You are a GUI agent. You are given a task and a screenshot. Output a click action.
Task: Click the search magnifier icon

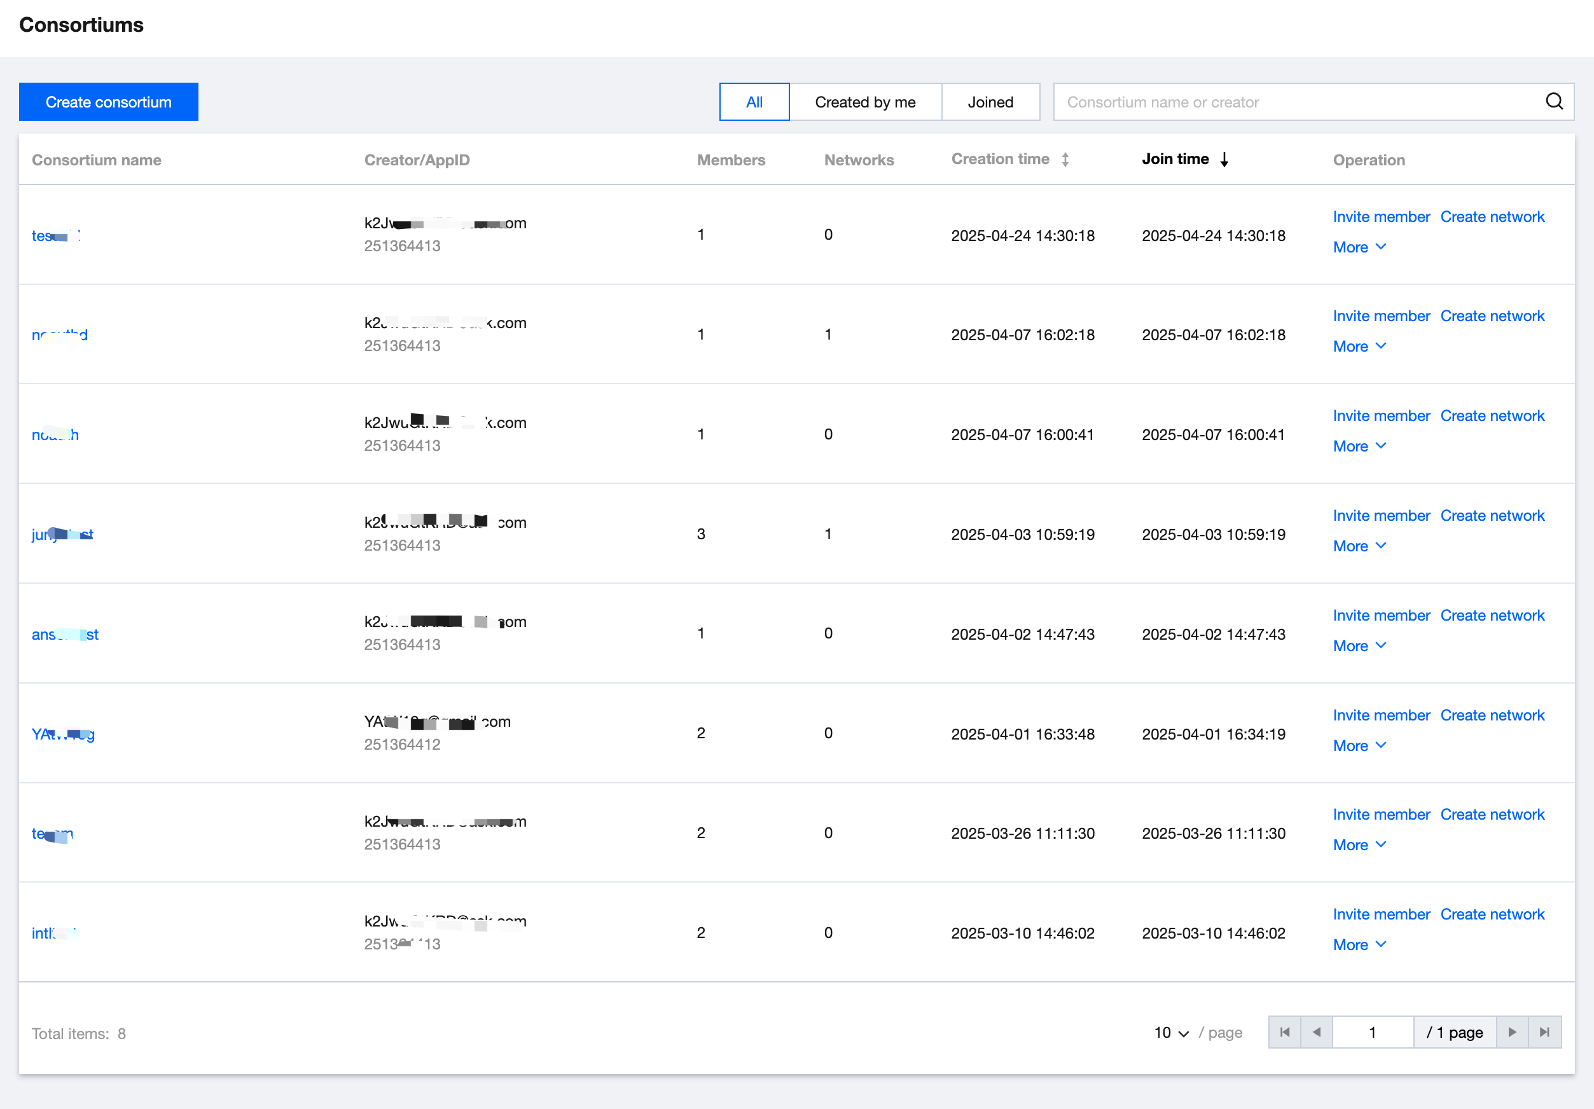pyautogui.click(x=1554, y=102)
